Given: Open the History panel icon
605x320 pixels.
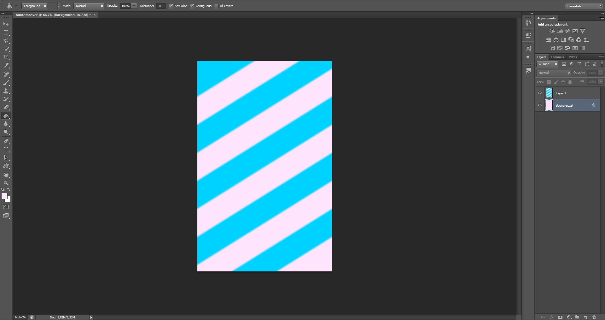Looking at the screenshot, I should (x=529, y=23).
